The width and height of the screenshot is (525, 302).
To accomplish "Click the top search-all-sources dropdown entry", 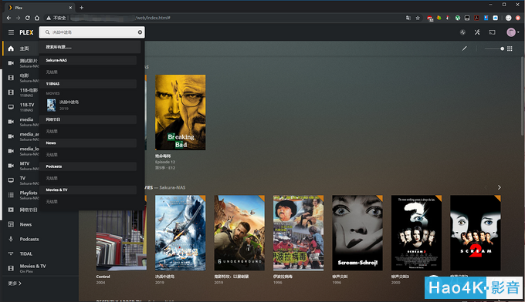I will 90,47.
